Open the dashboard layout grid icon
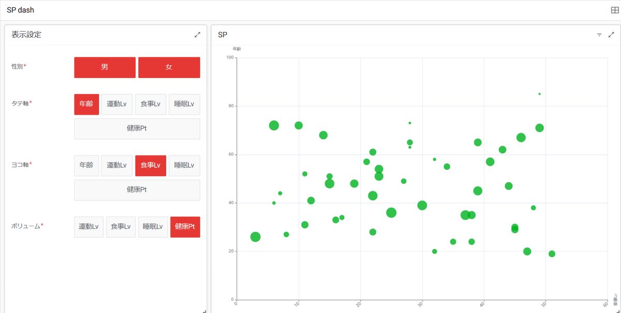Screen dimensions: 621x313 pyautogui.click(x=615, y=10)
